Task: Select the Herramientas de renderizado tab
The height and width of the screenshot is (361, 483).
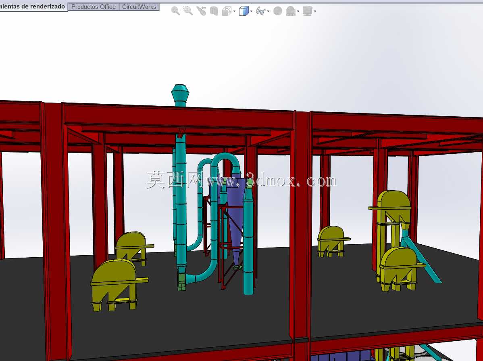Action: 33,6
